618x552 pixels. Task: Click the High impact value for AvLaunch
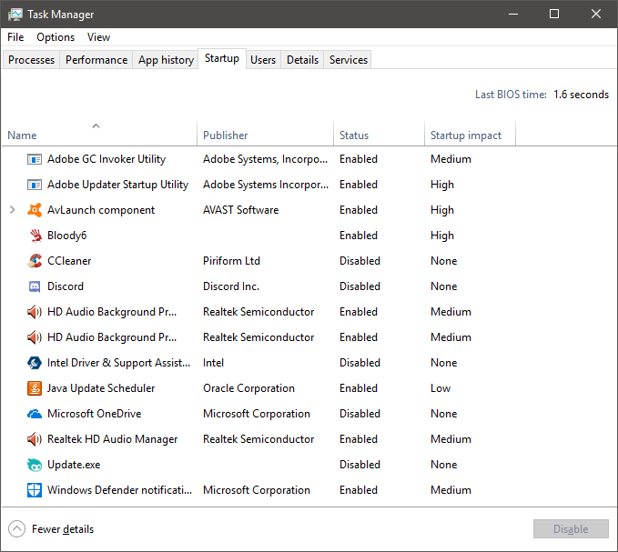point(441,210)
